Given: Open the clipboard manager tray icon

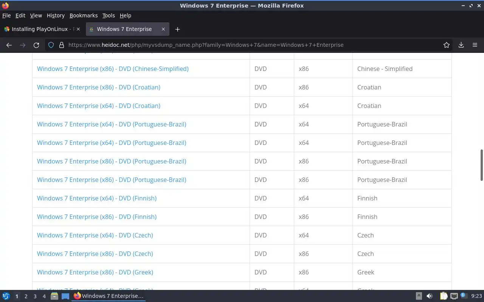Looking at the screenshot, I should click(x=444, y=296).
